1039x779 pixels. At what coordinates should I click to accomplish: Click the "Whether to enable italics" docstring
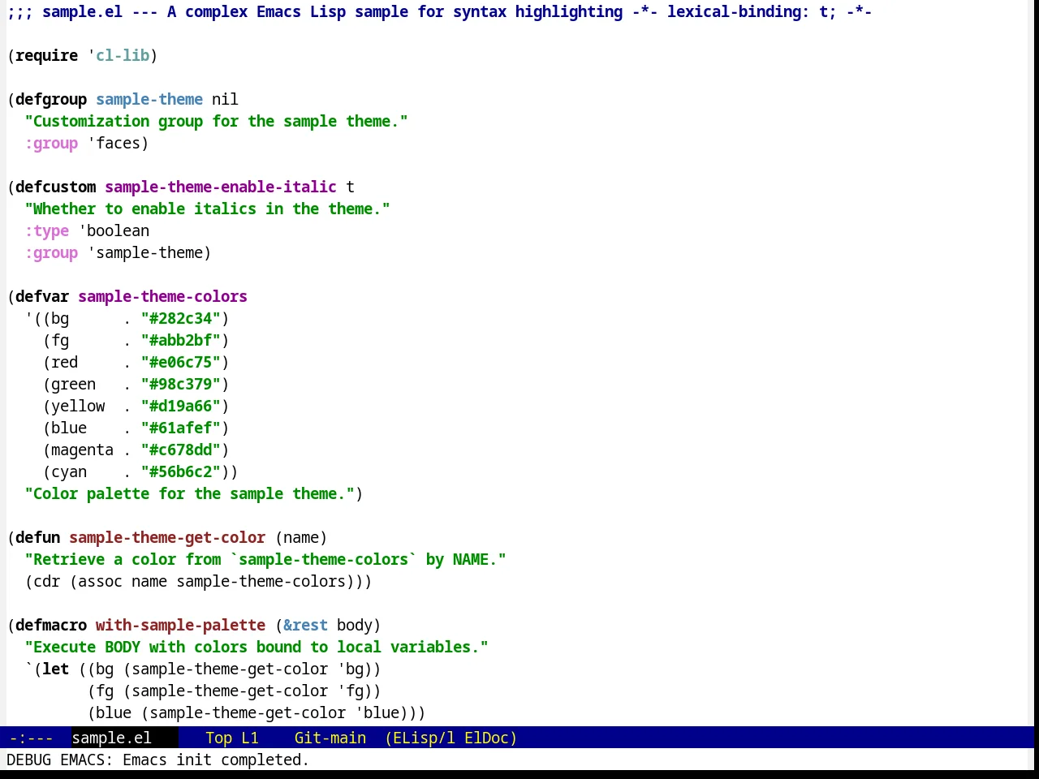click(207, 209)
